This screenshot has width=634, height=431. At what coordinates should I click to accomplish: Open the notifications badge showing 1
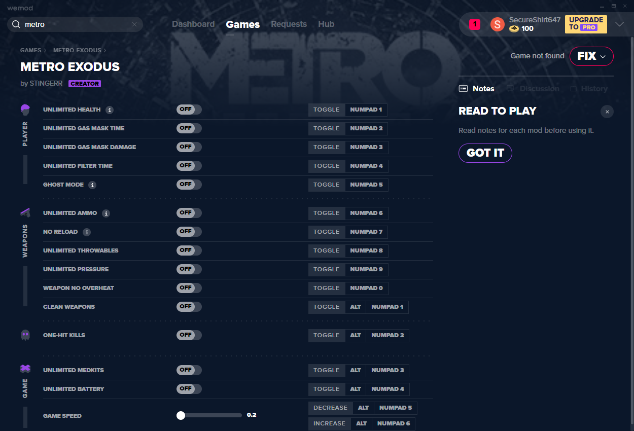475,24
